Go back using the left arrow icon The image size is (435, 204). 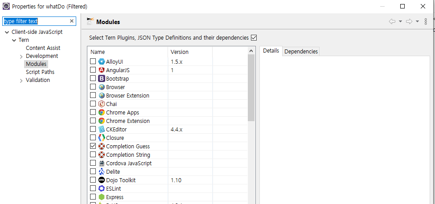tap(392, 22)
